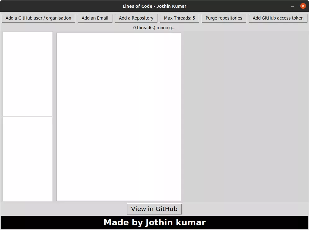Click "Purge repositories"
309x230 pixels.
point(224,18)
